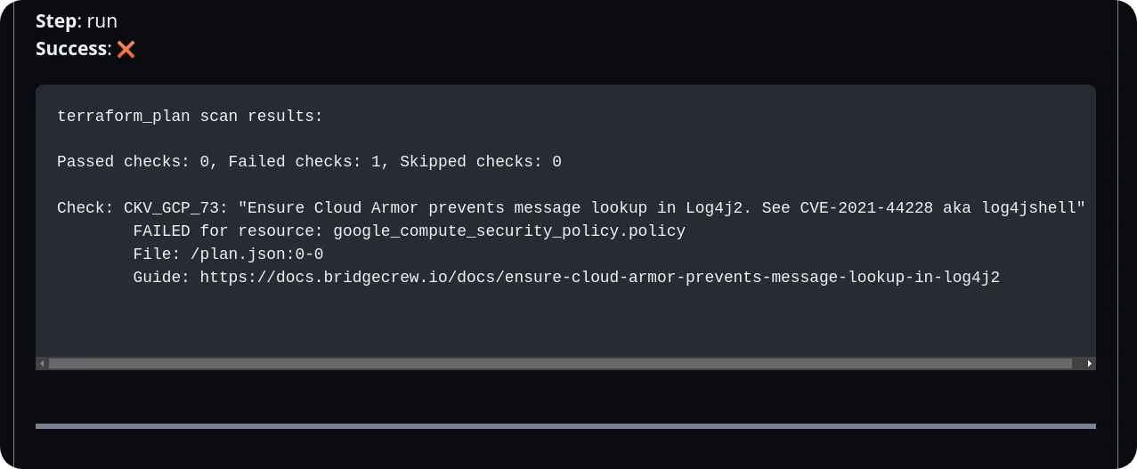1137x469 pixels.
Task: Click the scrollbar right arrow
Action: pos(1090,364)
